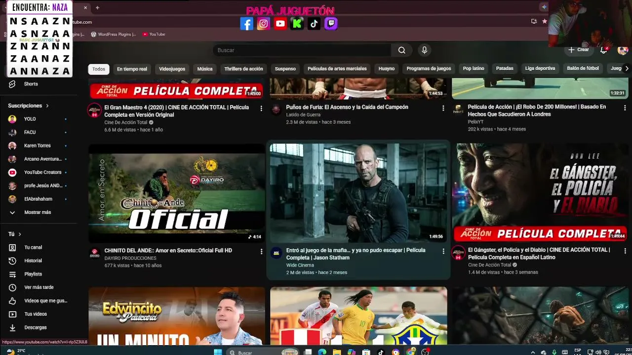Play the Jason Statham movie thumbnail
632x355 pixels.
(x=358, y=193)
